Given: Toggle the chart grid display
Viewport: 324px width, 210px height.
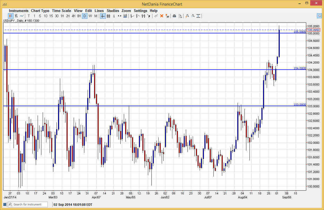Looking at the screenshot, I should [x=108, y=16].
